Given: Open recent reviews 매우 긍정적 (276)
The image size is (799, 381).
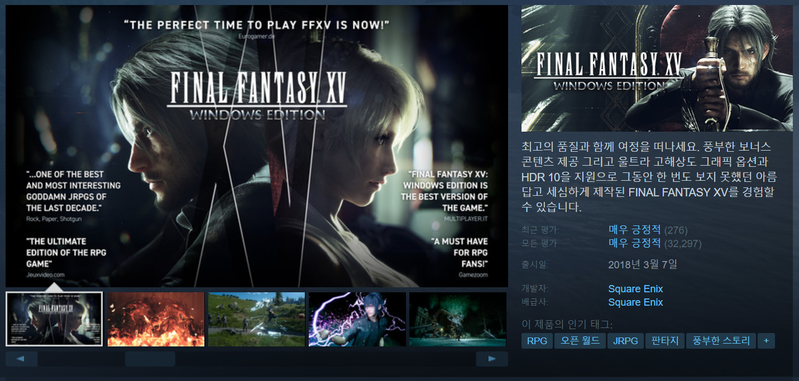Looking at the screenshot, I should pos(648,230).
